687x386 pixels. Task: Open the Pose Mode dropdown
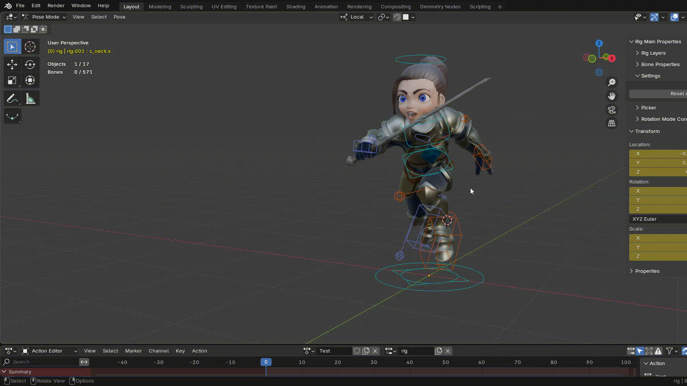click(44, 17)
